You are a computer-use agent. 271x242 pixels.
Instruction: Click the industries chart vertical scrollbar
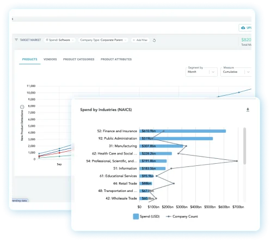click(x=244, y=146)
